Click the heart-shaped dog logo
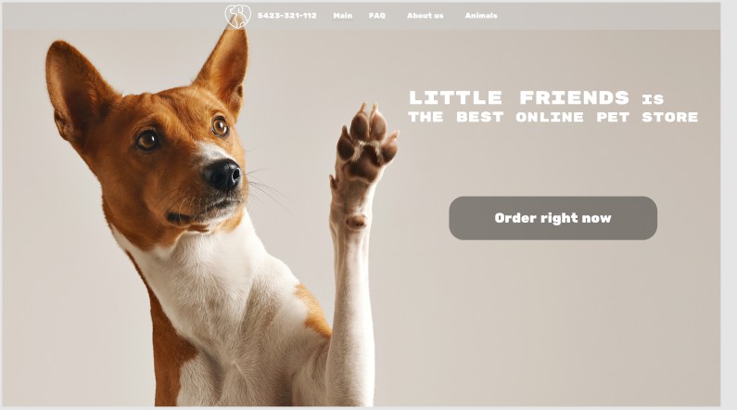737x410 pixels. tap(237, 16)
